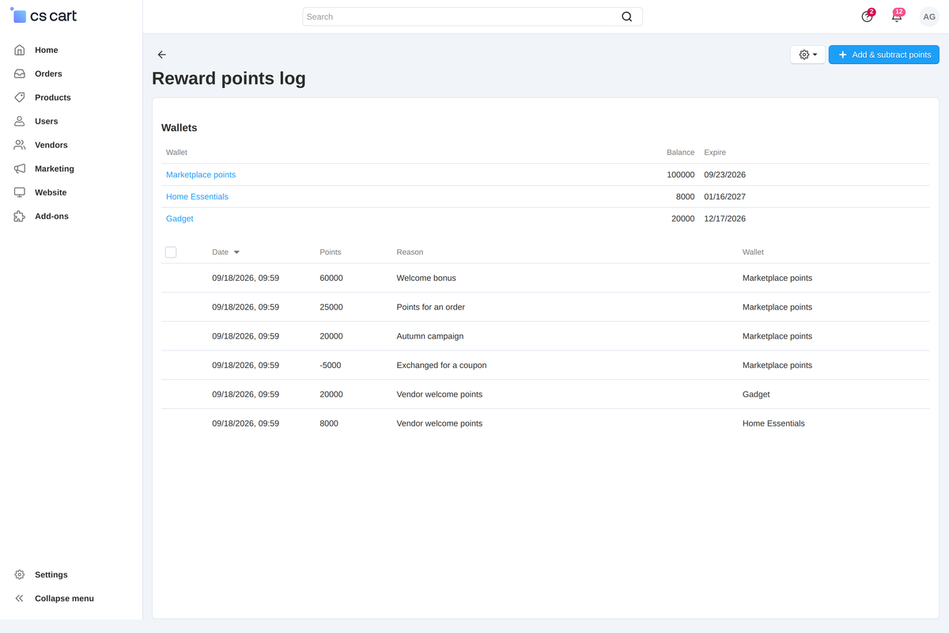Open the Vendors menu item
949x633 pixels.
click(51, 145)
